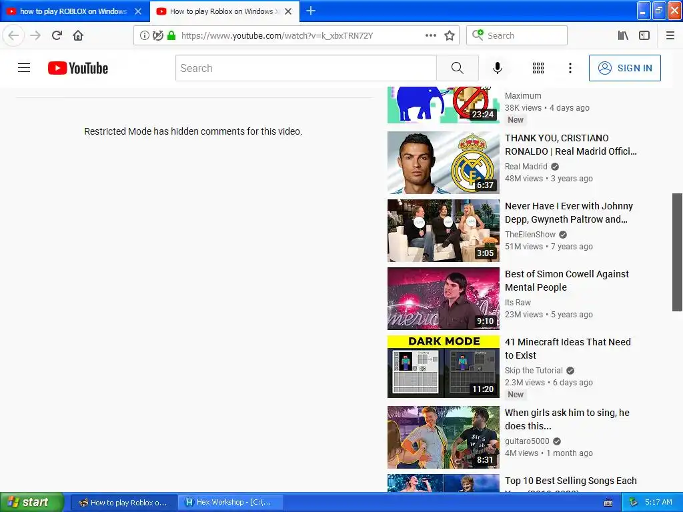
Task: Bookmark this page with the star icon
Action: [x=450, y=36]
